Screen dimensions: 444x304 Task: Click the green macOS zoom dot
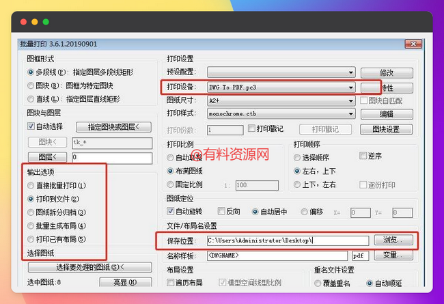pos(46,22)
